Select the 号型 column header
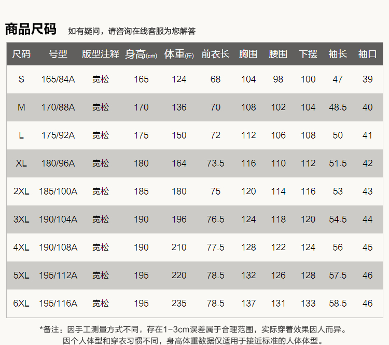The width and height of the screenshot is (389, 345). 58,54
